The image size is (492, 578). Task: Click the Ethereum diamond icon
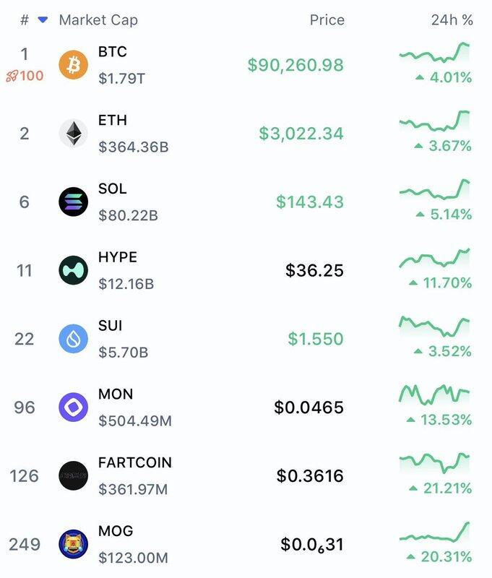[x=73, y=134]
